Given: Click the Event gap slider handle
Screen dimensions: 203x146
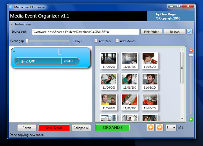Looking at the screenshot, I should [27, 41].
